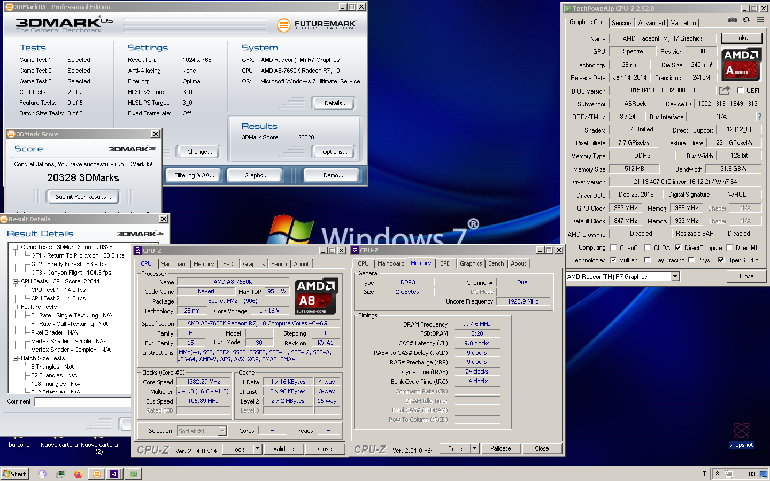Collapse the Game Tests tree node
The width and height of the screenshot is (770, 481).
click(16, 247)
